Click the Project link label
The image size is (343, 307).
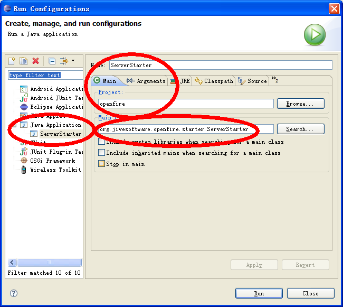(110, 92)
